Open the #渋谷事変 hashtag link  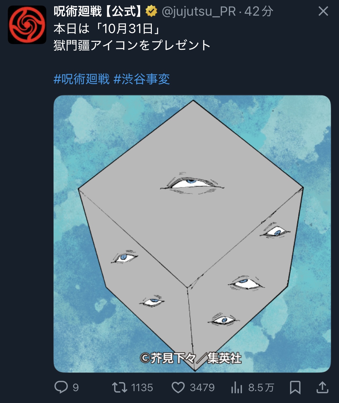pyautogui.click(x=142, y=79)
